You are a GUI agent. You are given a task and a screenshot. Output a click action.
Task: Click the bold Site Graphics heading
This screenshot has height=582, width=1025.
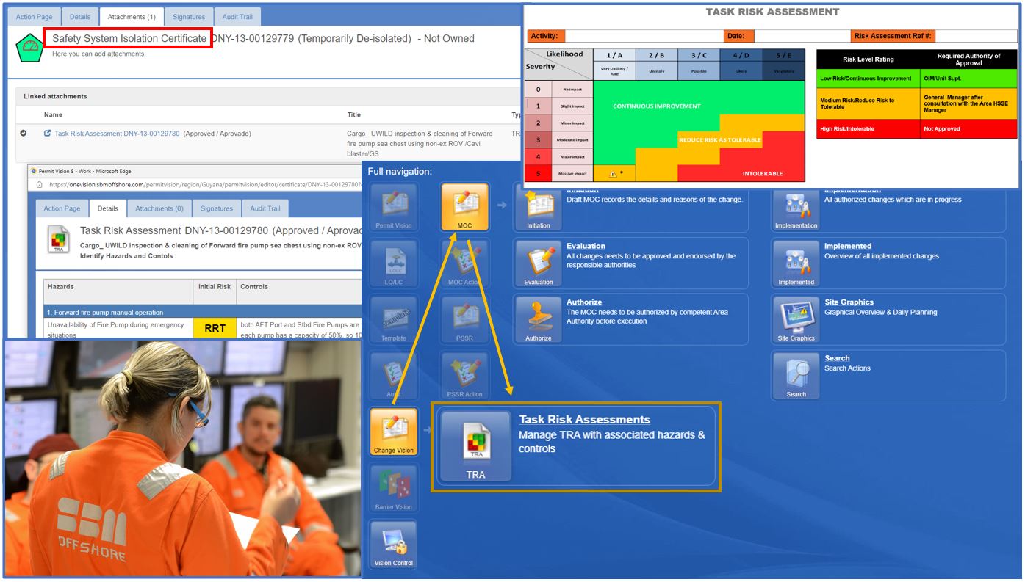[x=849, y=302]
